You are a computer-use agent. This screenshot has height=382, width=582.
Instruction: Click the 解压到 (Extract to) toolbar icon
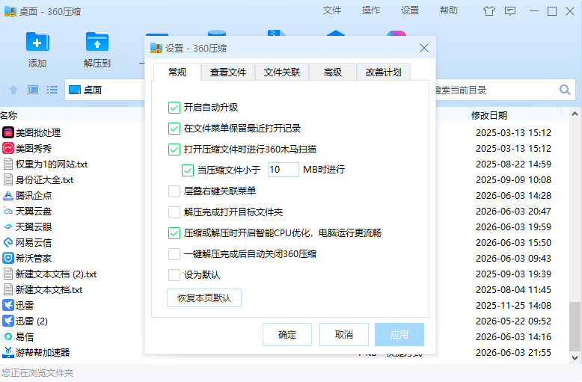pos(97,42)
